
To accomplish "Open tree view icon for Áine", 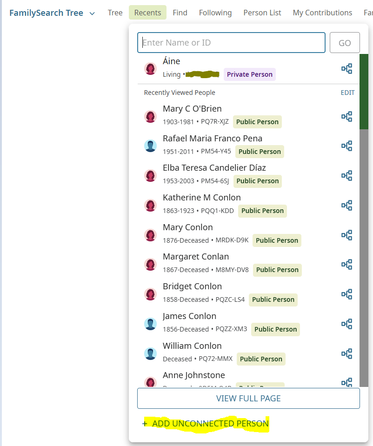I will (x=346, y=68).
